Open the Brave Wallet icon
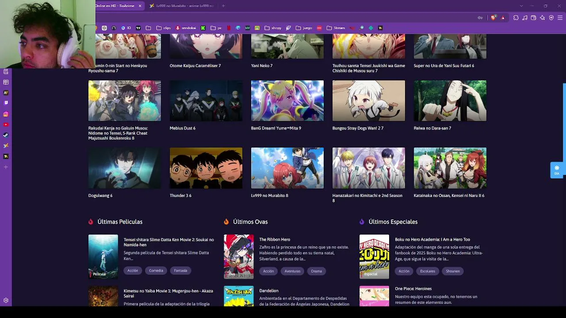The image size is (566, 318). [533, 18]
